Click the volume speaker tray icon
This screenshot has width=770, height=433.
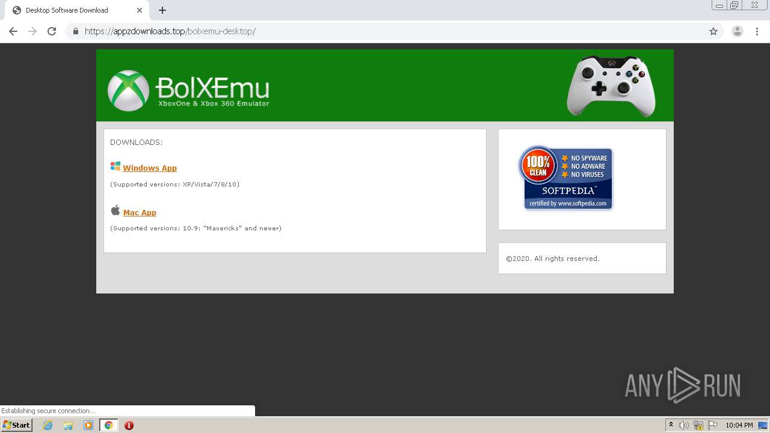pos(684,425)
